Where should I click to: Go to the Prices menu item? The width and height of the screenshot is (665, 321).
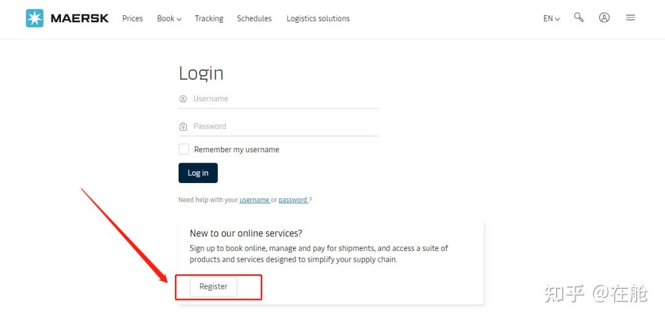click(x=132, y=18)
